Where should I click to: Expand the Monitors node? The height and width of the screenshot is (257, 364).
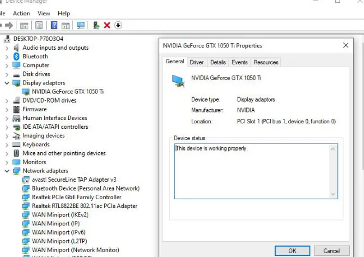coord(7,162)
